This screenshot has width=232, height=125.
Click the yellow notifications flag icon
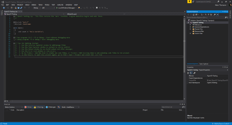pyautogui.click(x=189, y=2)
